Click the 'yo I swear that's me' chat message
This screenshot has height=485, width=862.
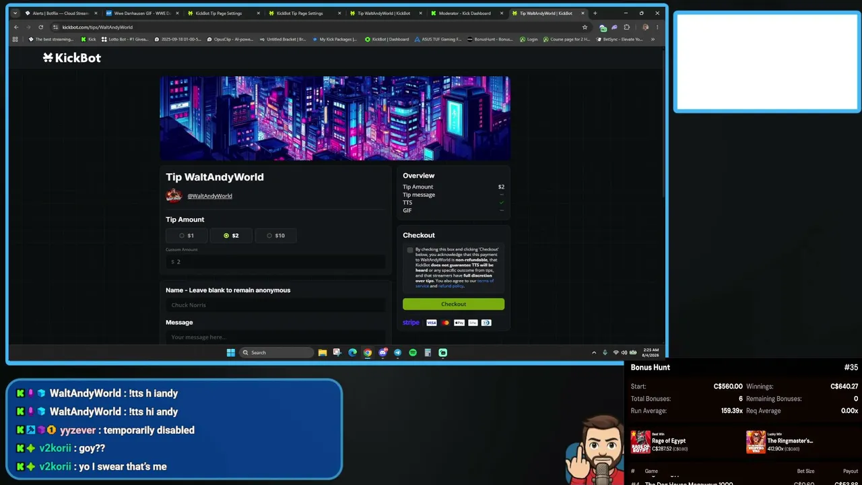[x=123, y=466]
